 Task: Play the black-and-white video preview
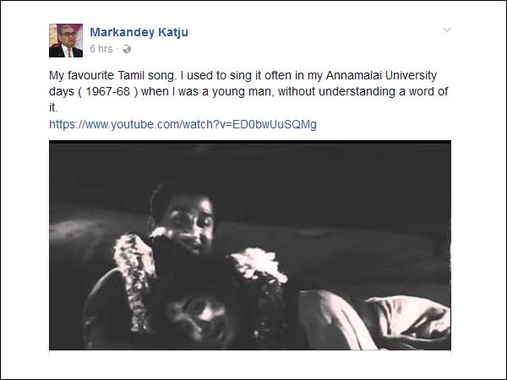(250, 245)
